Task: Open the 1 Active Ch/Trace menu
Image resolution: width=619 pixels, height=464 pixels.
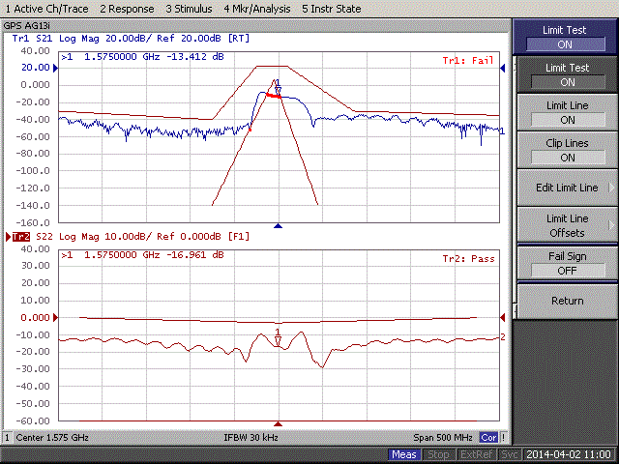Action: point(46,9)
